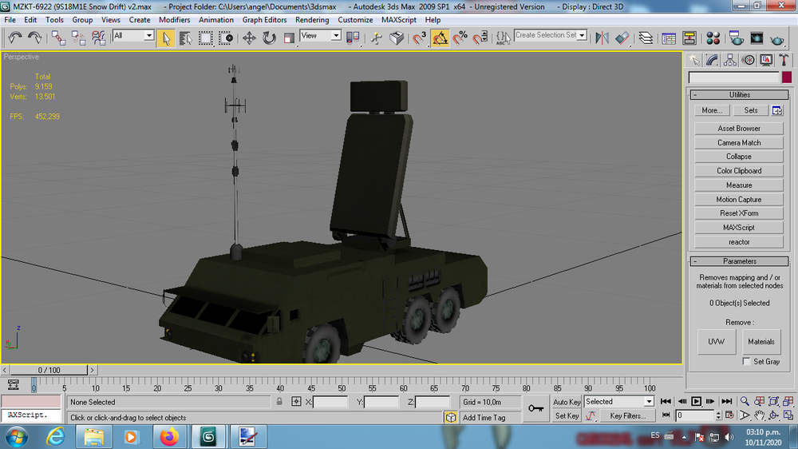Select the Select and Move tool
The width and height of the screenshot is (798, 449).
pyautogui.click(x=249, y=38)
